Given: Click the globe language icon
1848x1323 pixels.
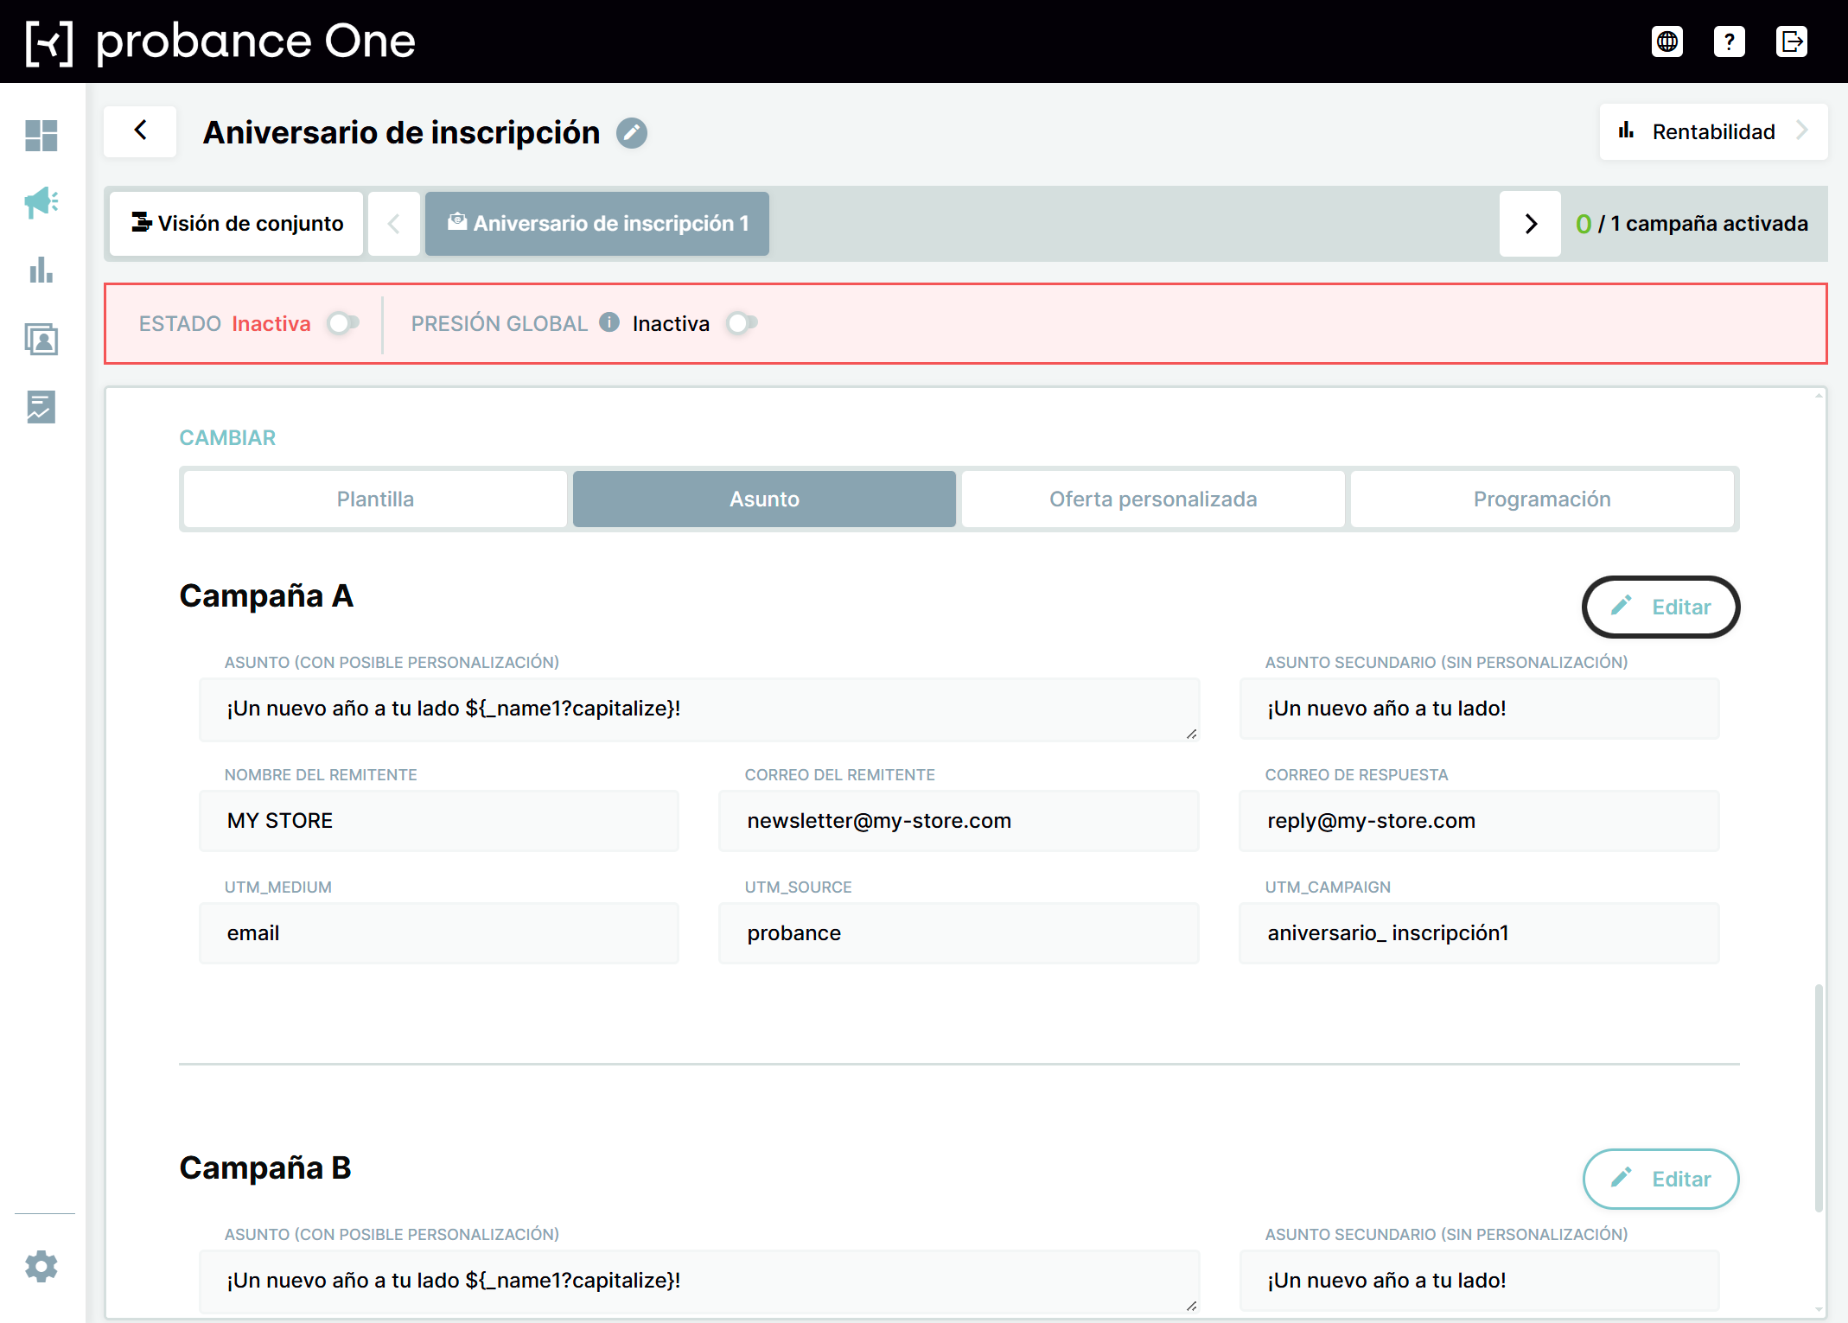Looking at the screenshot, I should (1666, 41).
